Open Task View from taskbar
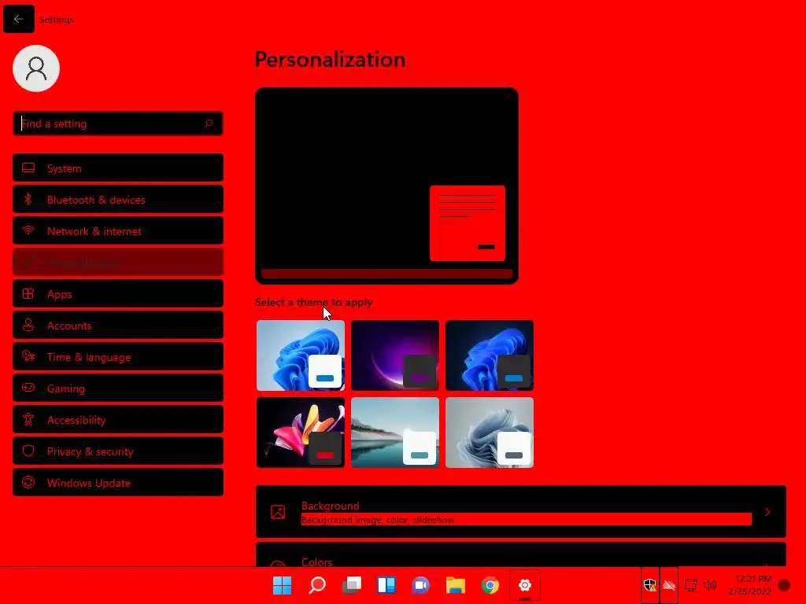The width and height of the screenshot is (806, 604). point(352,585)
